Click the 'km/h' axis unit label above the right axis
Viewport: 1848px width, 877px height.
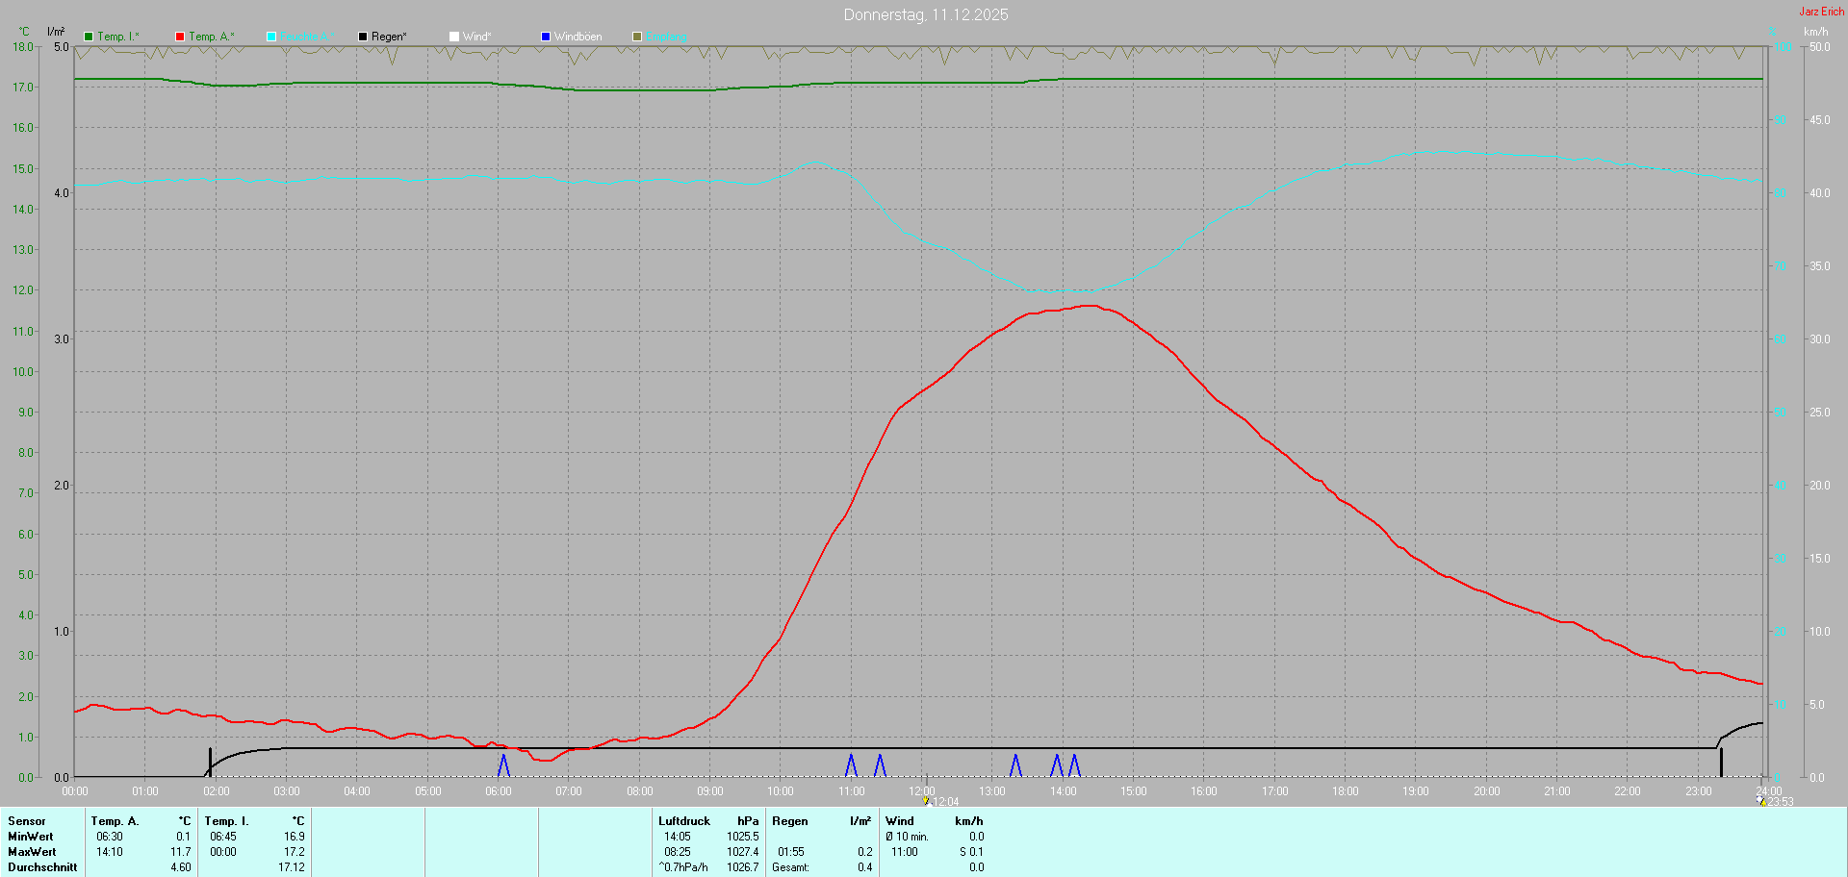[1815, 32]
